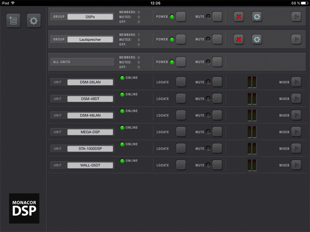Expand the Lautsprecher group with arrow button

(296, 39)
